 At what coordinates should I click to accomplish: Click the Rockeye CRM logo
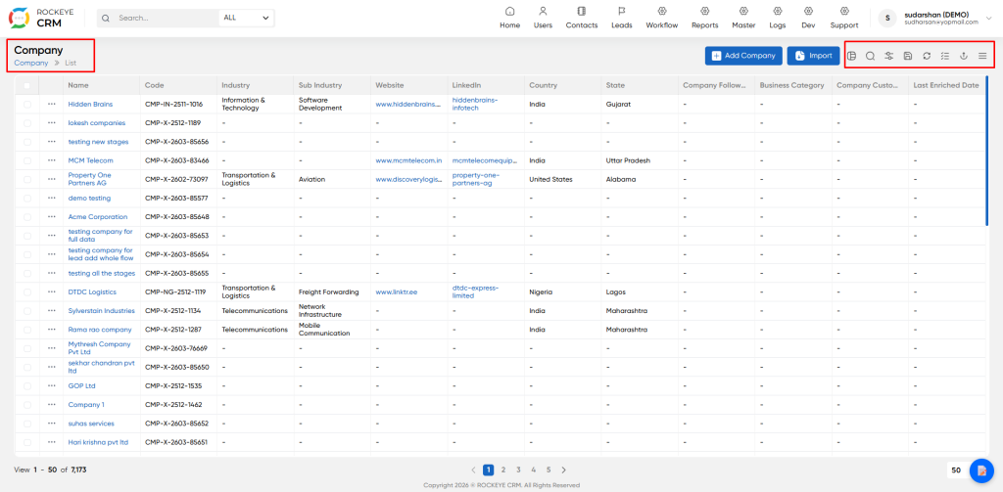point(39,18)
